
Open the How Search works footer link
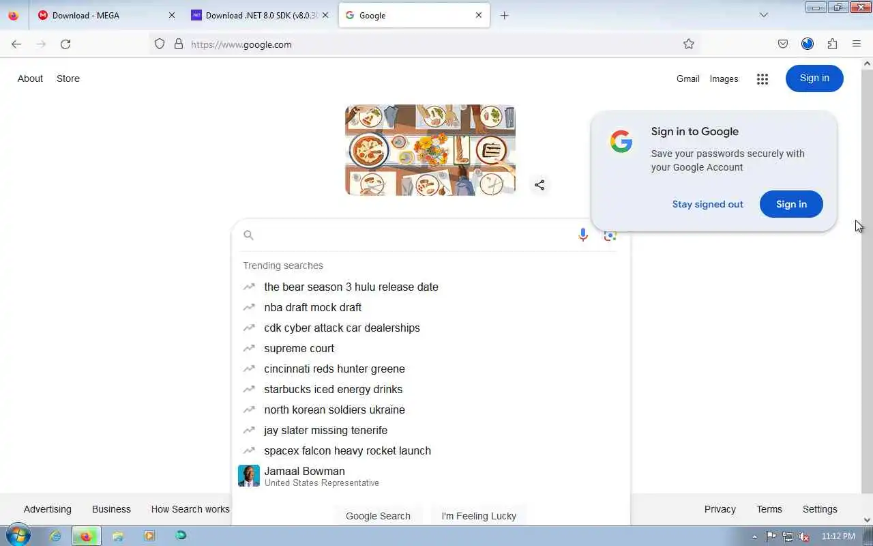pos(190,509)
